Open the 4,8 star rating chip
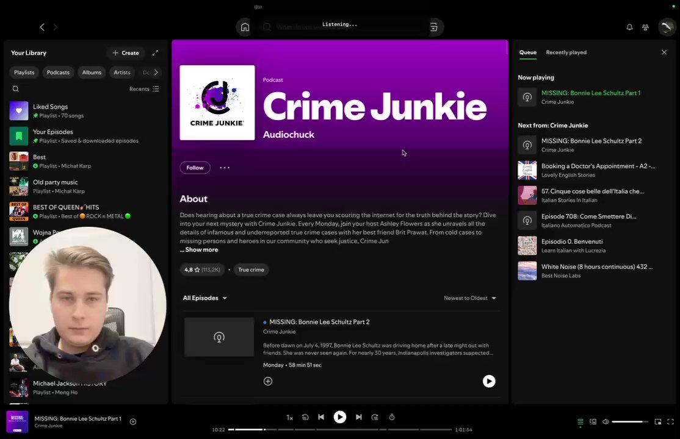Viewport: 680px width, 439px height. (x=202, y=269)
